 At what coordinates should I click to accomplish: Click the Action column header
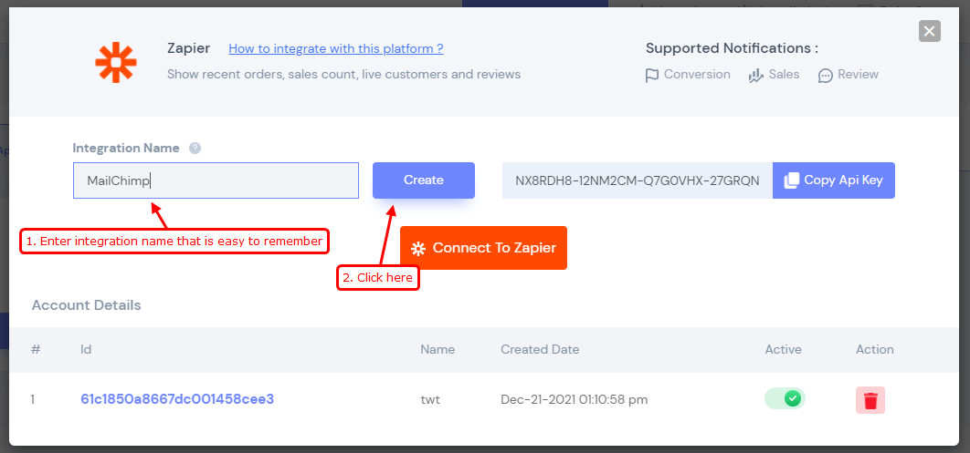[875, 349]
